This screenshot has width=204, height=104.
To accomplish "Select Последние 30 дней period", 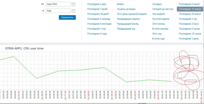I will pos(98,14).
